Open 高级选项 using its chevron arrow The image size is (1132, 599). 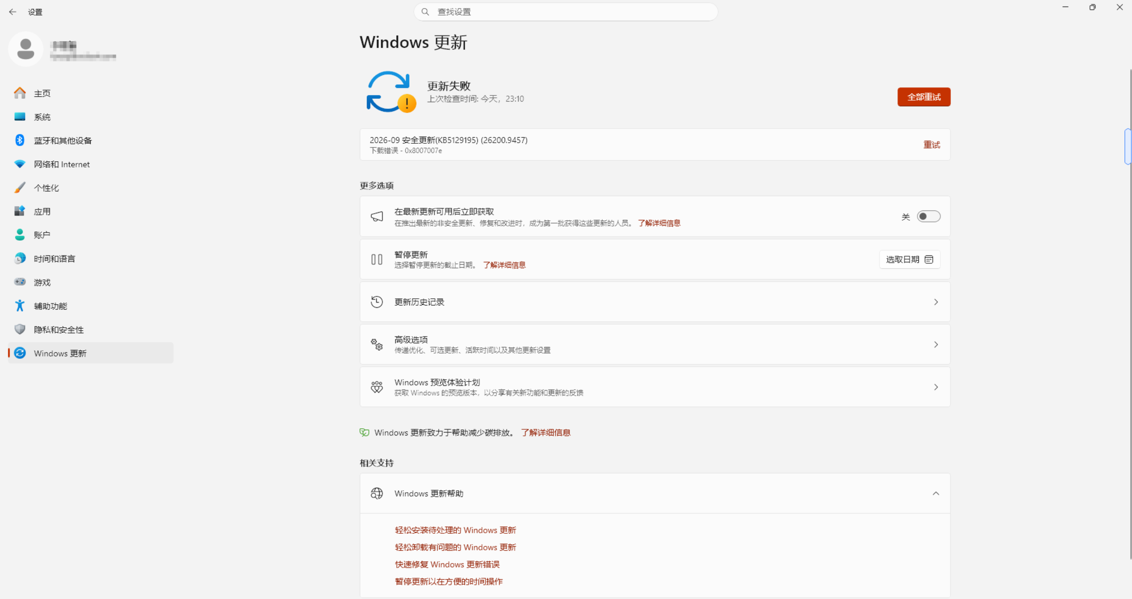936,344
